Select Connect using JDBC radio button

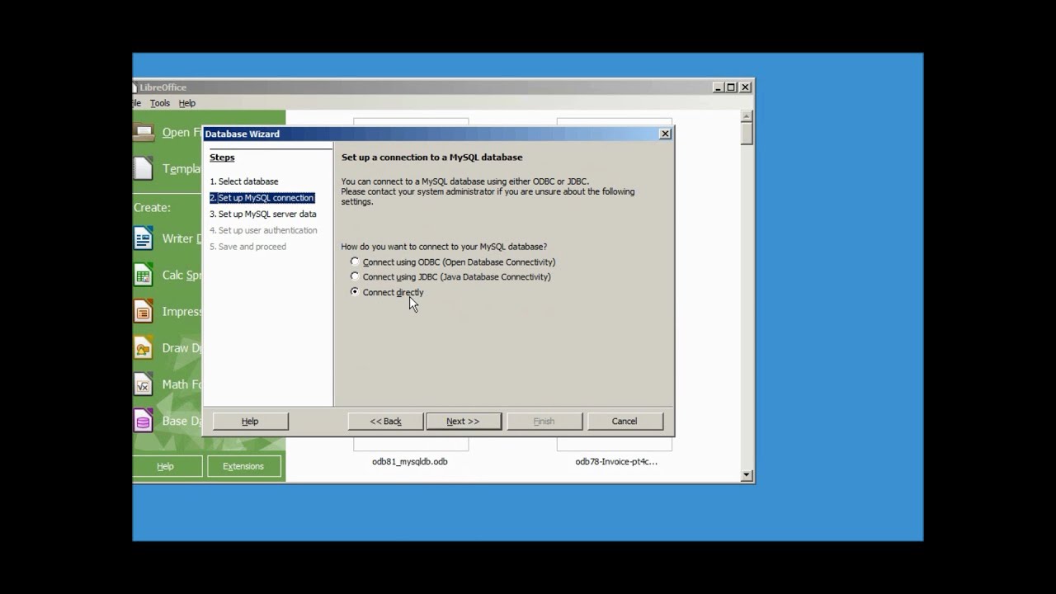[355, 276]
